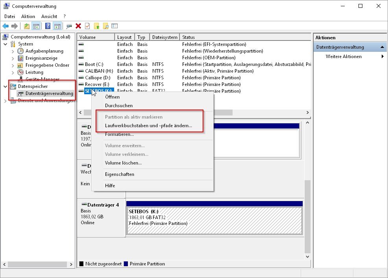Collapse the Datenspeicher tree node

(x=6, y=86)
